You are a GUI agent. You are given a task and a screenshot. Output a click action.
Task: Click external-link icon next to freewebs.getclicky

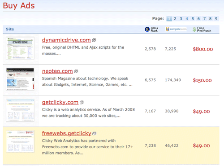(x=94, y=133)
